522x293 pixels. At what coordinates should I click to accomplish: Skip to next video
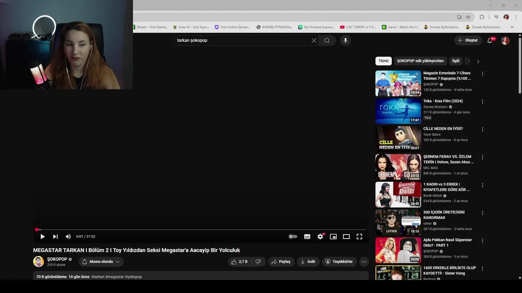pyautogui.click(x=55, y=236)
